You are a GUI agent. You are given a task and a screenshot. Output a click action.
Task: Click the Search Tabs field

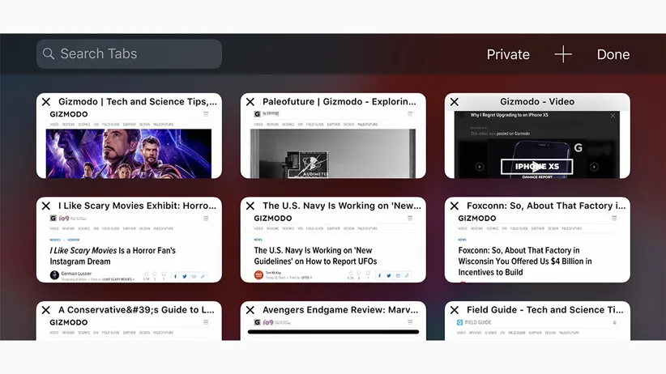coord(129,54)
